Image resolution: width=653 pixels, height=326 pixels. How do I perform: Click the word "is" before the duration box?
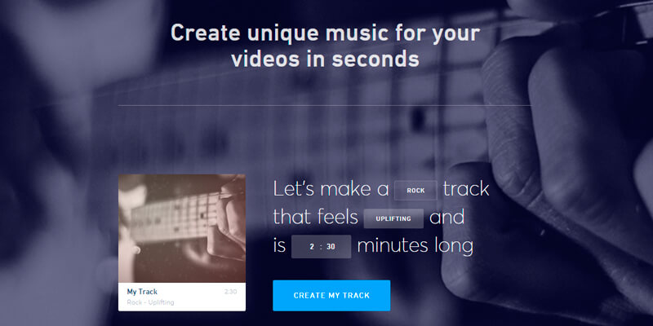[279, 246]
